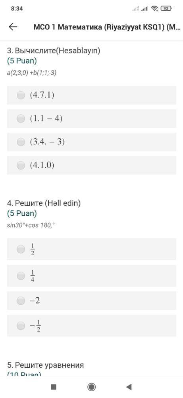Tap the Android recent apps square
This screenshot has width=183, height=398.
coord(54,387)
